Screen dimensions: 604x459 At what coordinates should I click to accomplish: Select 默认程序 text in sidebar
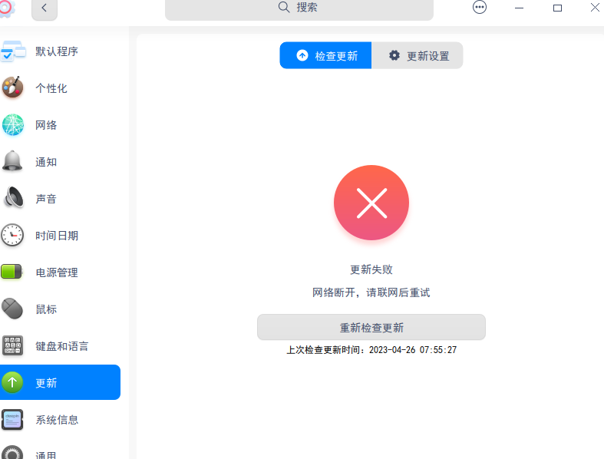point(57,51)
